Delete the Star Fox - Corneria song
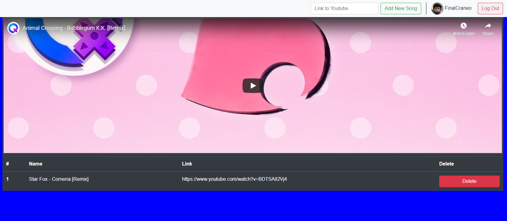507x221 pixels. pos(469,181)
